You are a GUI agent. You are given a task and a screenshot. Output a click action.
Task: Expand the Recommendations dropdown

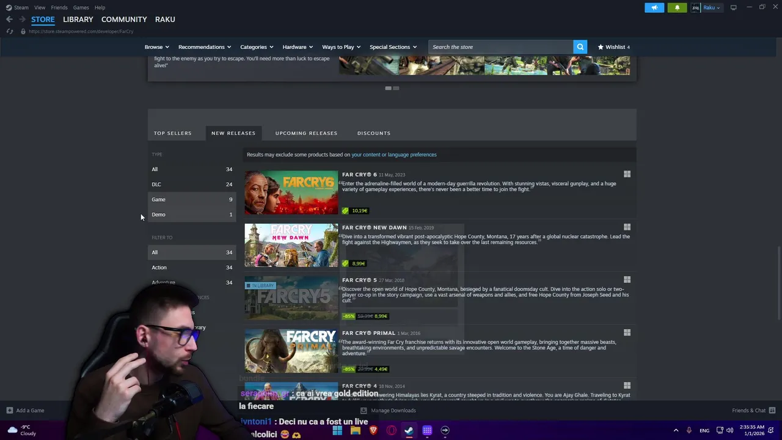[205, 47]
